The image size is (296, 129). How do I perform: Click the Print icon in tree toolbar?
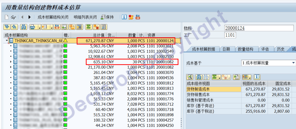click(x=33, y=27)
